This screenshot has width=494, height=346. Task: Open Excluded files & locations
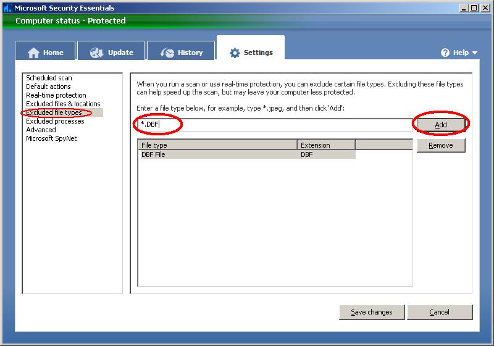(x=63, y=104)
